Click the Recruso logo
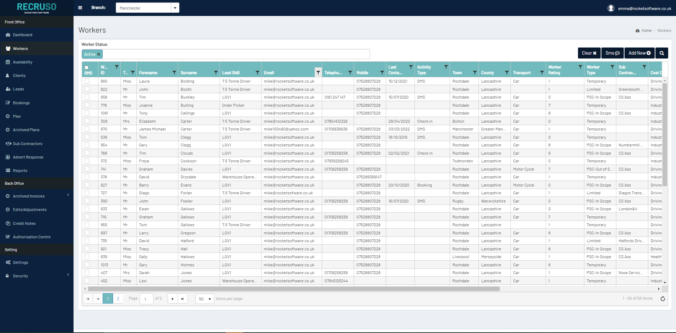Image resolution: width=676 pixels, height=333 pixels. (37, 8)
